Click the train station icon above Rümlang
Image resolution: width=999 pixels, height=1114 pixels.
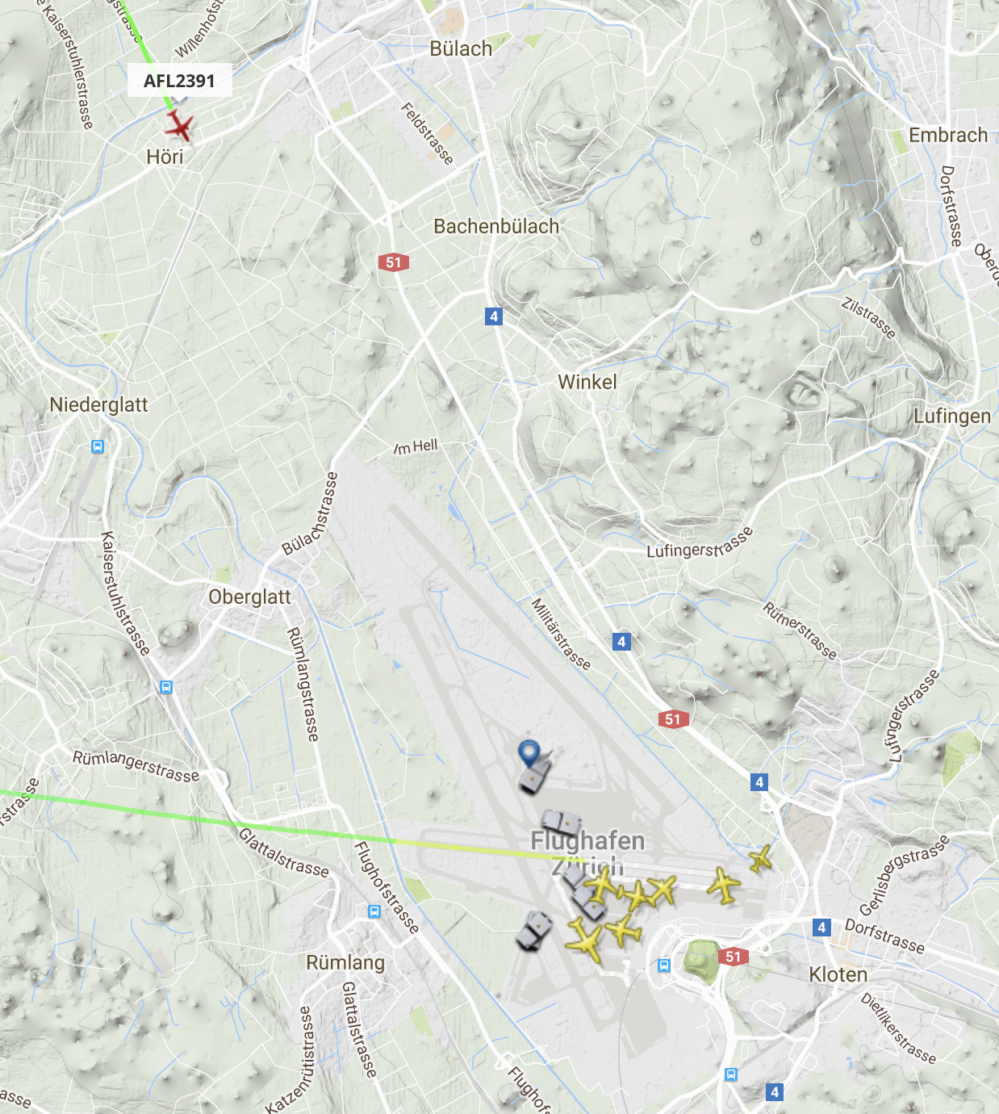click(x=374, y=911)
